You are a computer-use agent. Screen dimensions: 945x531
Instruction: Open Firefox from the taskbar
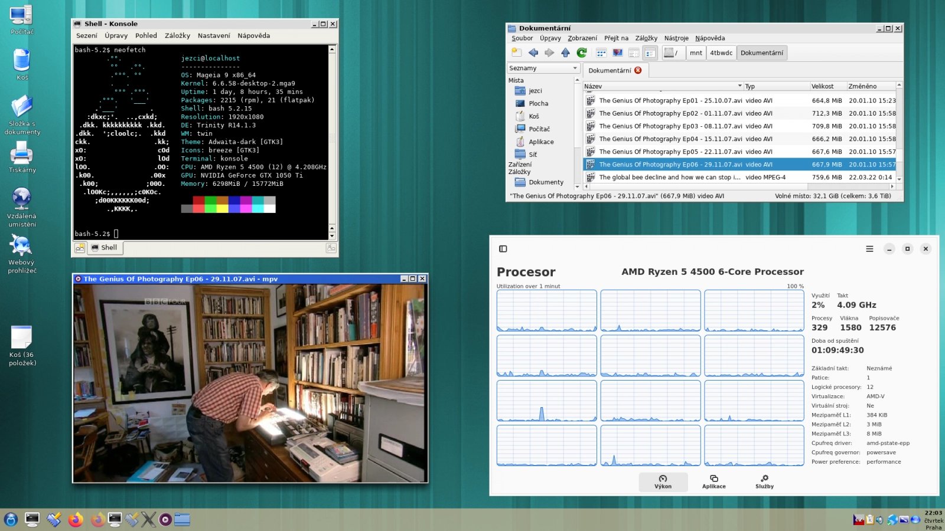(x=76, y=520)
